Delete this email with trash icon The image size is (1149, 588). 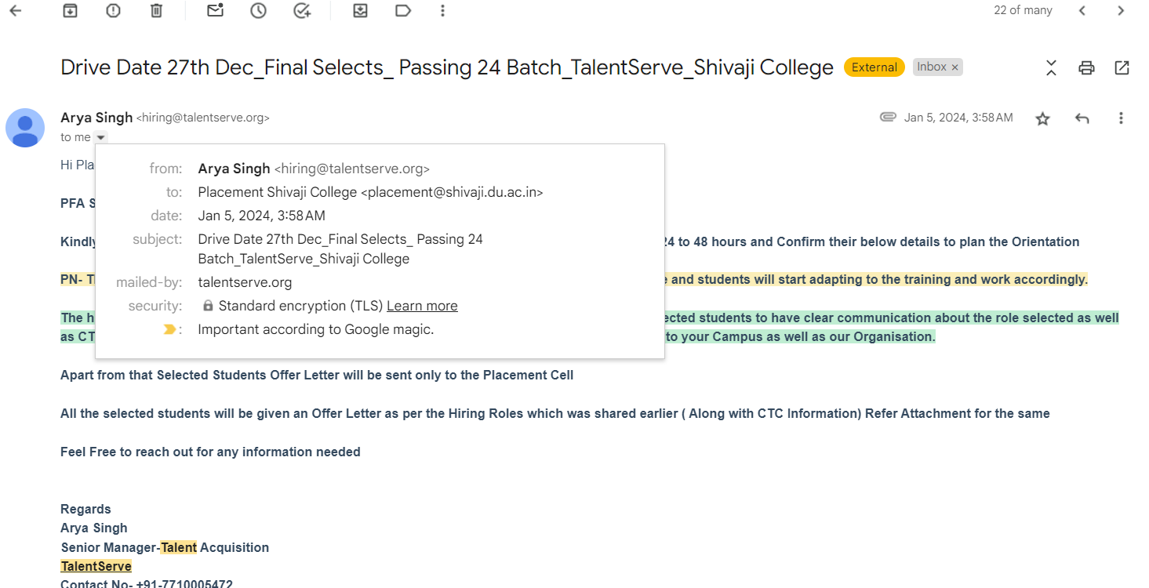tap(156, 10)
